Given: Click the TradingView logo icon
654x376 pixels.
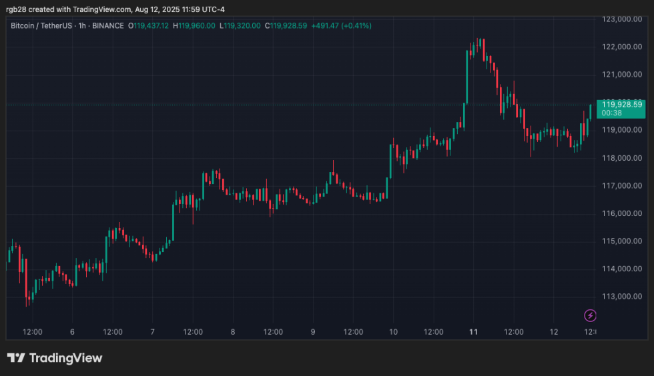Looking at the screenshot, I should (16, 358).
